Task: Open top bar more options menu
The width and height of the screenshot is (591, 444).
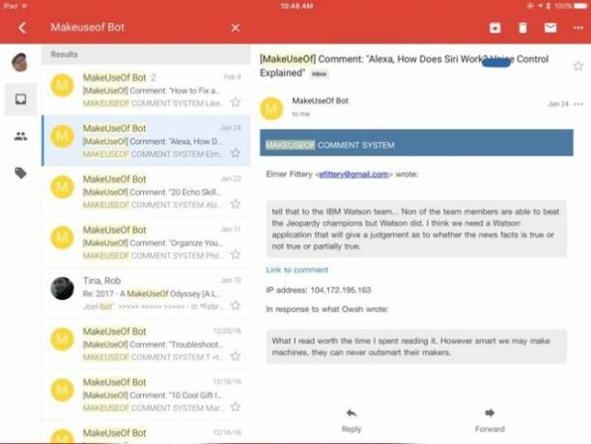Action: (x=578, y=27)
